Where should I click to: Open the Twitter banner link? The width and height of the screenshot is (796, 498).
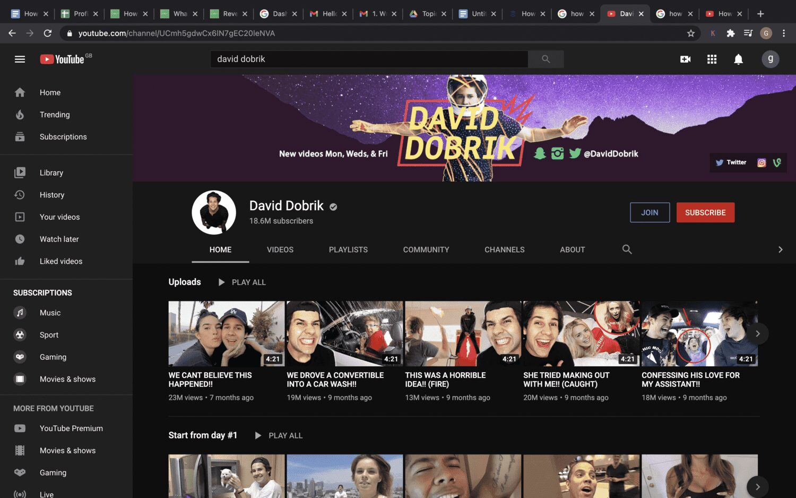coord(730,162)
